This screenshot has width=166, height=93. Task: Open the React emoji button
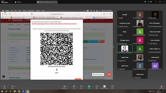point(81,87)
